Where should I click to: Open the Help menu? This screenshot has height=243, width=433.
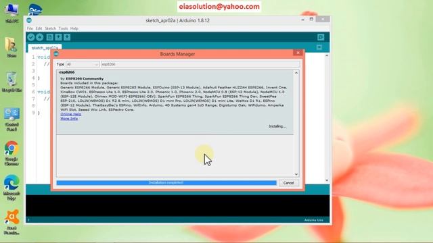(74, 28)
